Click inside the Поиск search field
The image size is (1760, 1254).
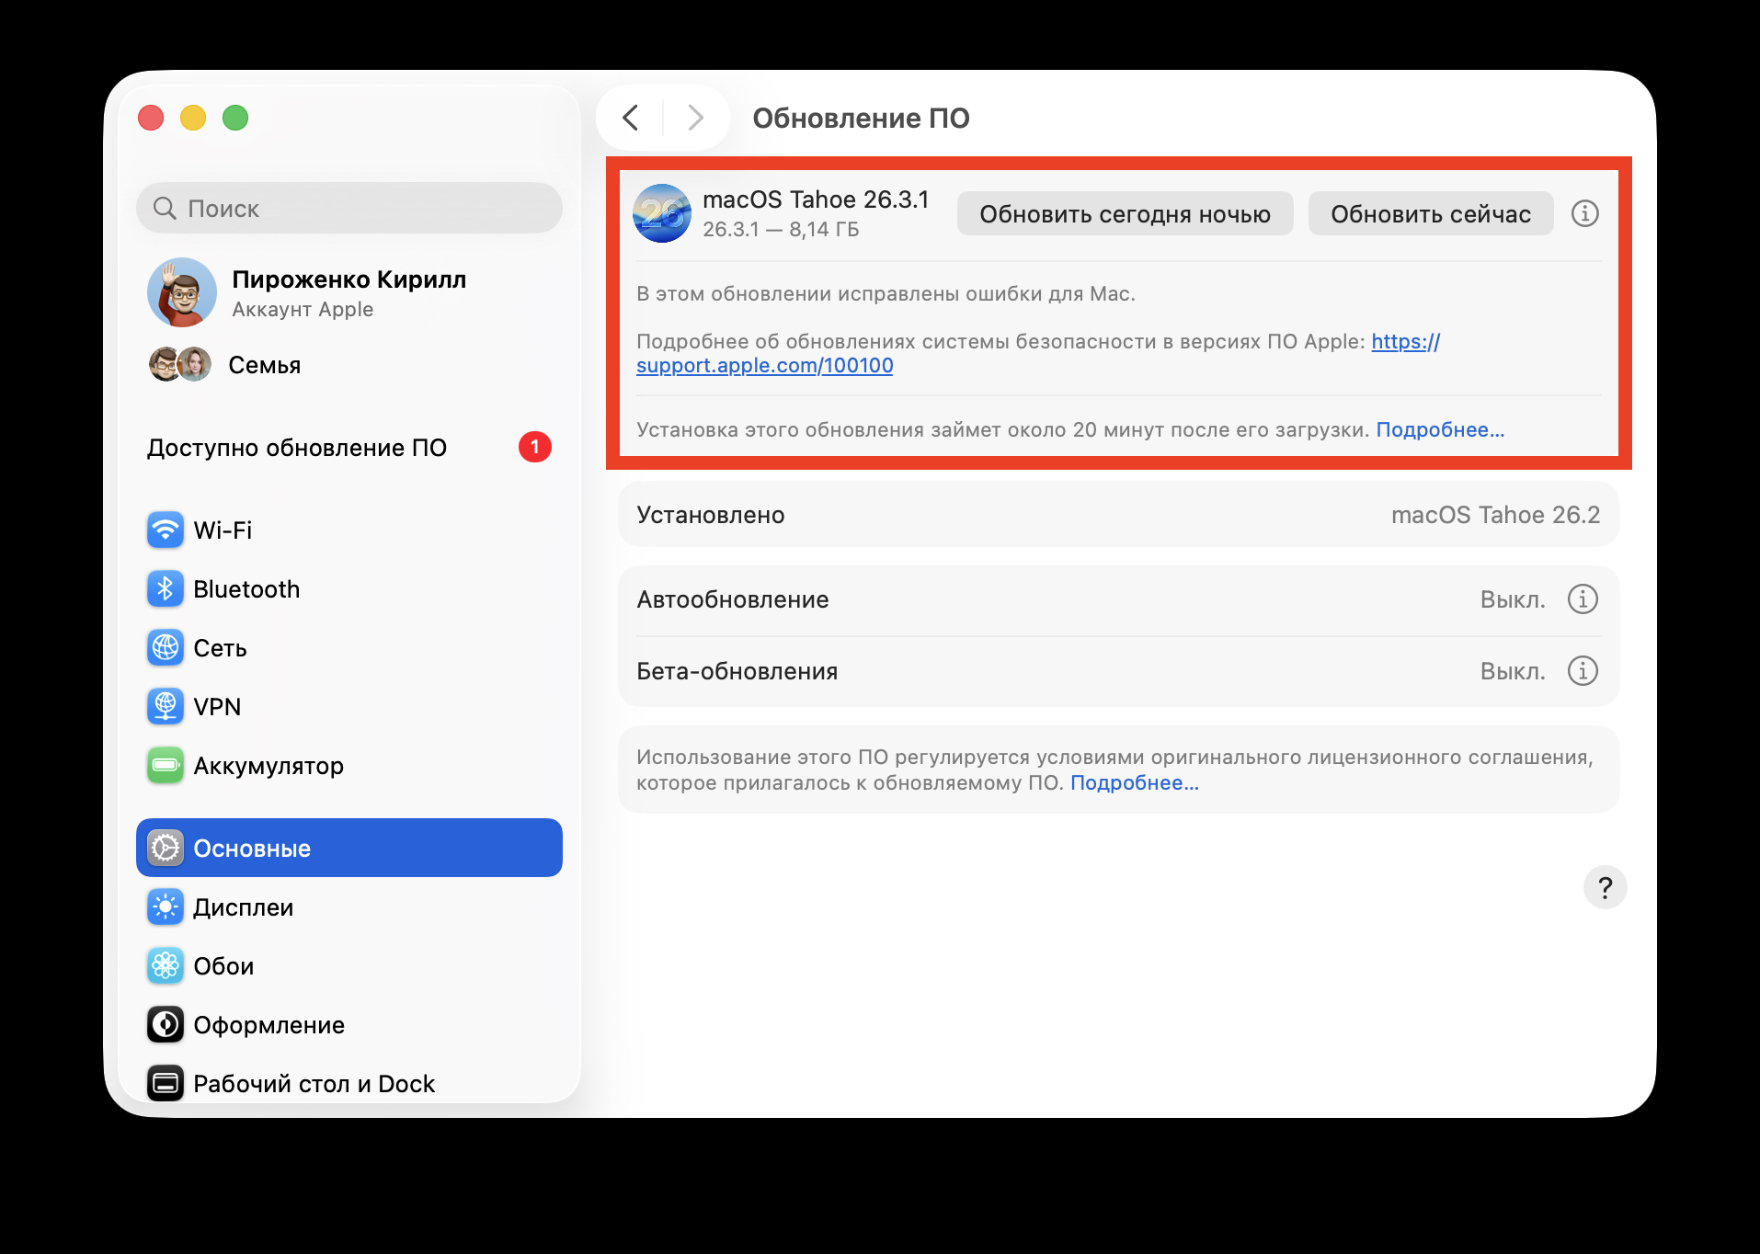point(349,208)
